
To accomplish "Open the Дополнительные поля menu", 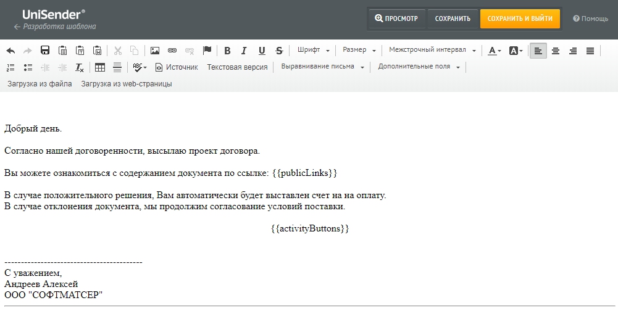I will (419, 67).
